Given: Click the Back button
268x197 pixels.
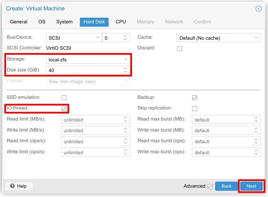Looking at the screenshot, I should 226,186.
